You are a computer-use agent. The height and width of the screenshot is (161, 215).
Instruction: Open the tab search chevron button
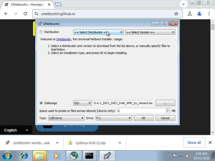pyautogui.click(x=184, y=4)
